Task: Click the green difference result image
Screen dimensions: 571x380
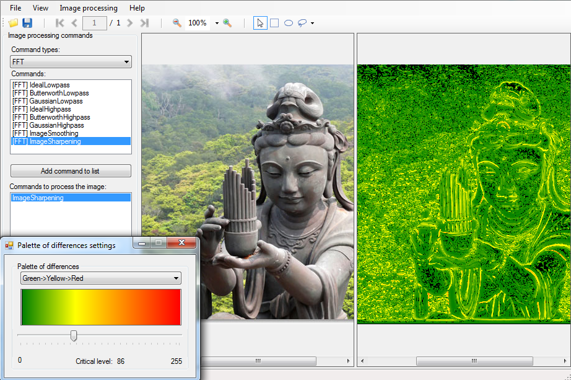Action: pos(464,193)
